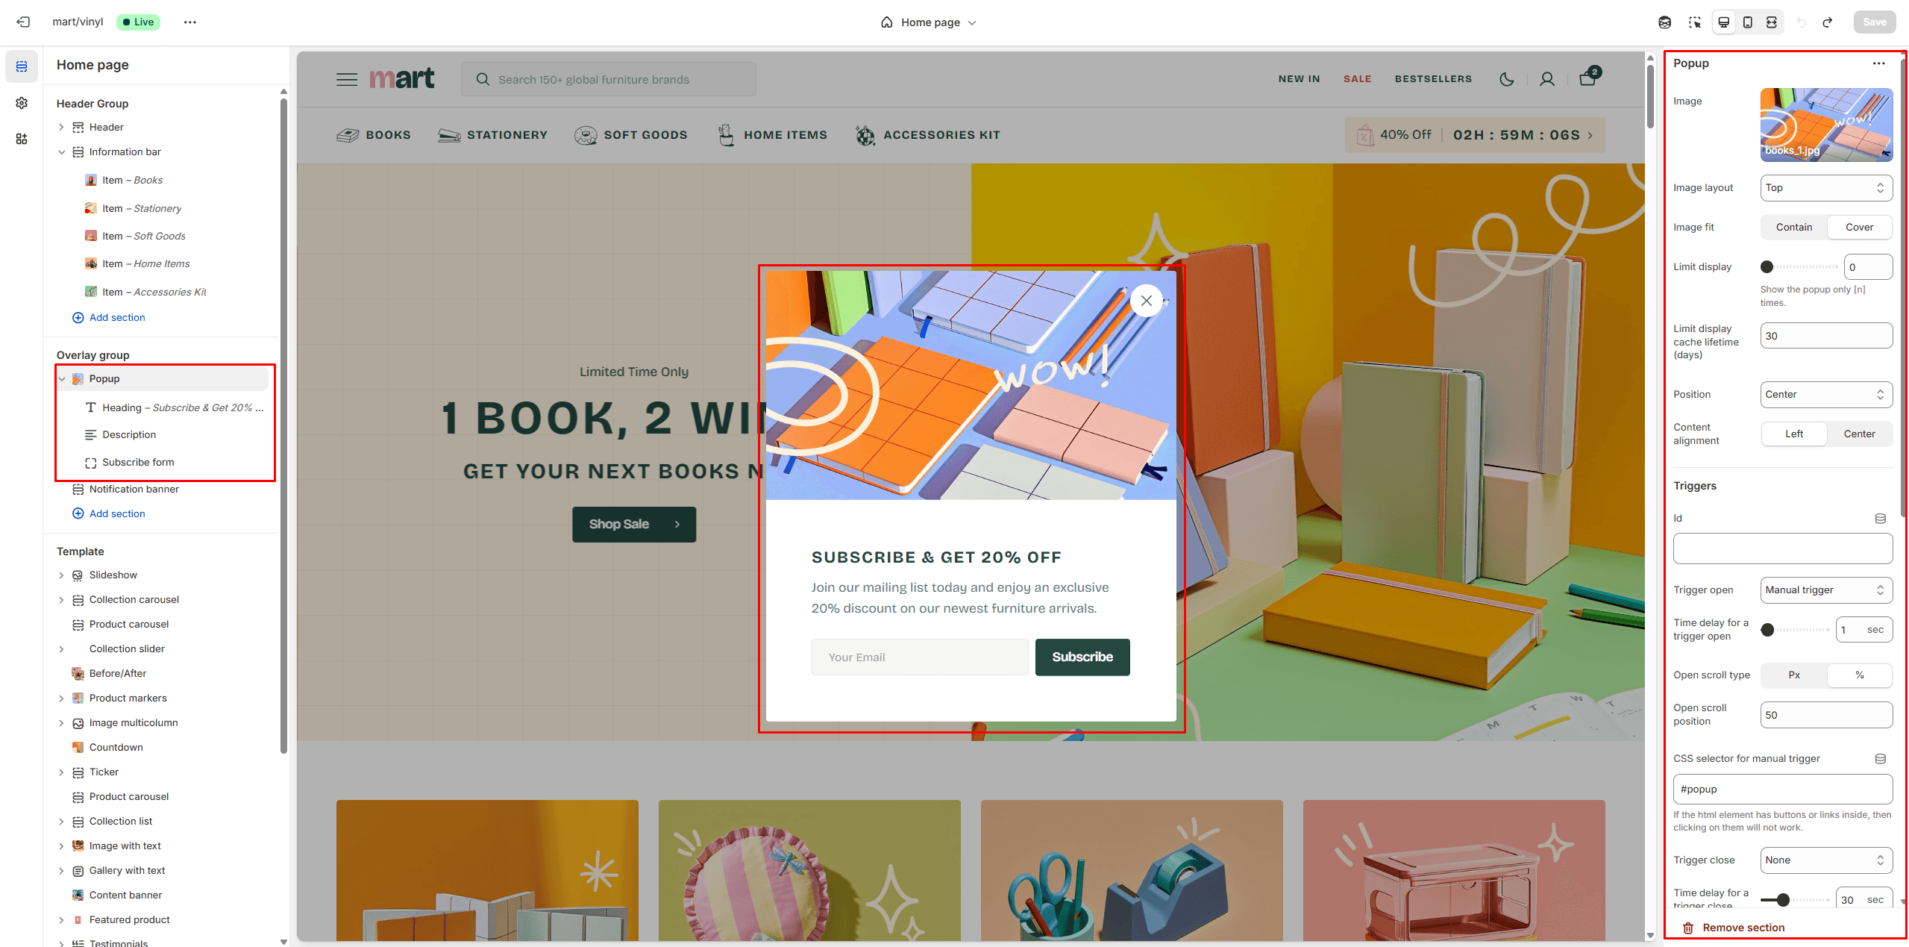Open the Image layout dropdown
The width and height of the screenshot is (1909, 947).
click(1825, 188)
